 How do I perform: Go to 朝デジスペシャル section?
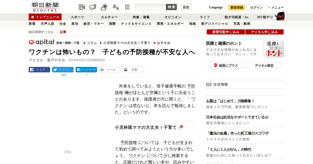215,24
